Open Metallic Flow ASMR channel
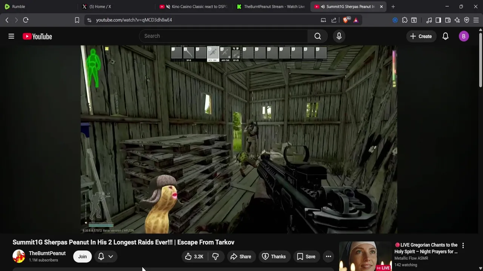 tap(411, 258)
